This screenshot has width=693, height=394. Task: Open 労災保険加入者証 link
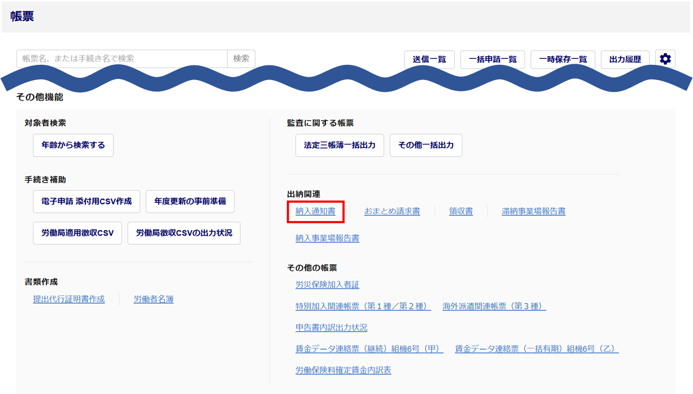click(x=327, y=284)
